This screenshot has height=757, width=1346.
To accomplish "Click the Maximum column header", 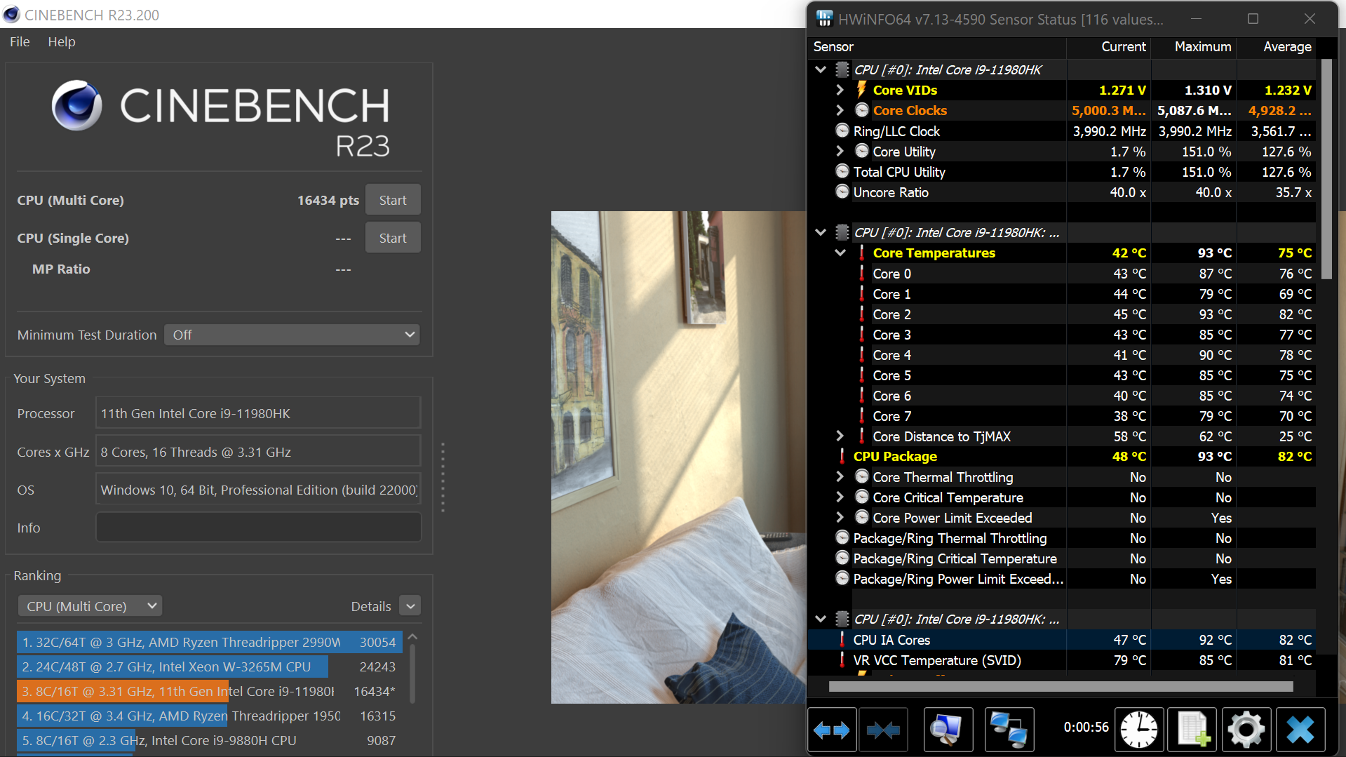I will (1202, 46).
